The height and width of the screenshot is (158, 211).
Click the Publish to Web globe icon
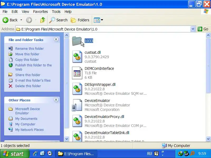pyautogui.click(x=11, y=65)
